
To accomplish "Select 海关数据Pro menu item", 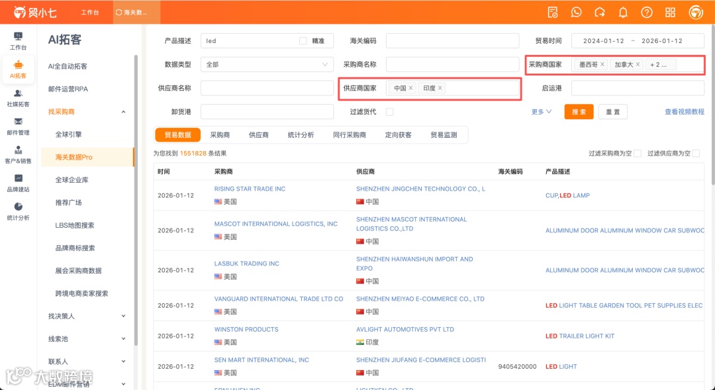I will point(87,157).
